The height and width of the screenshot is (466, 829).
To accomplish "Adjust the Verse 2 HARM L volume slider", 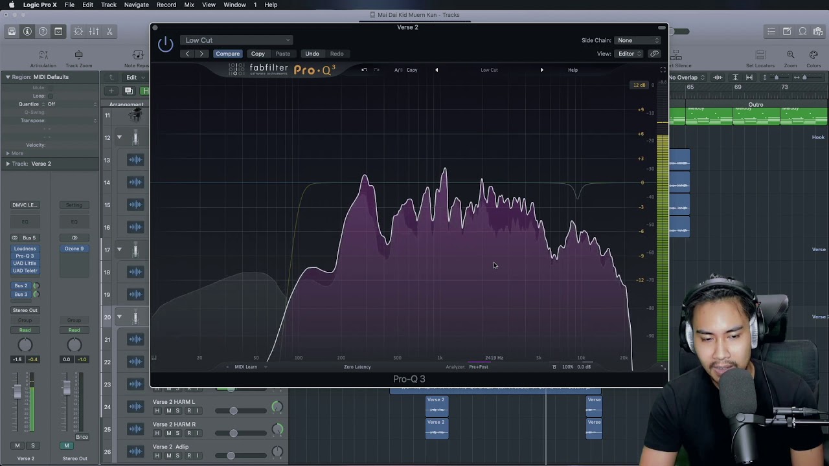I will (x=233, y=411).
